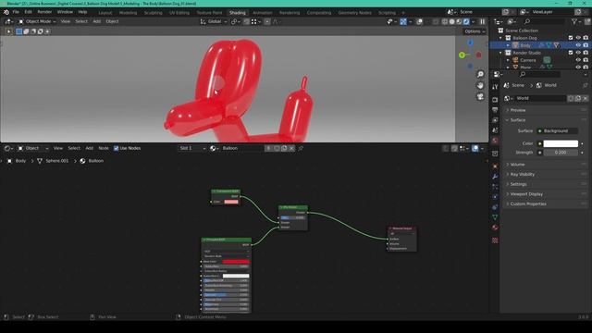Open the 3D viewport View menu

[x=66, y=21]
